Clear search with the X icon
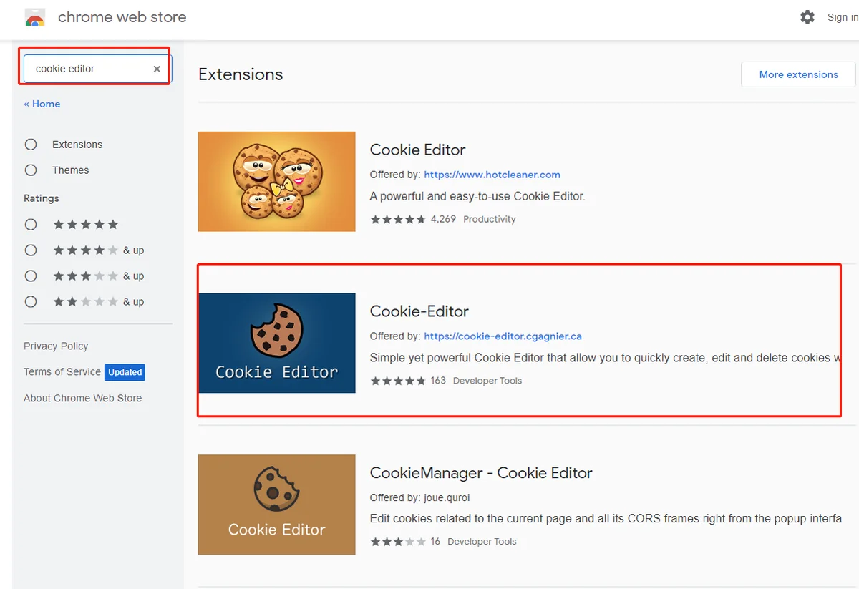Screen dimensions: 859x589 [x=157, y=69]
